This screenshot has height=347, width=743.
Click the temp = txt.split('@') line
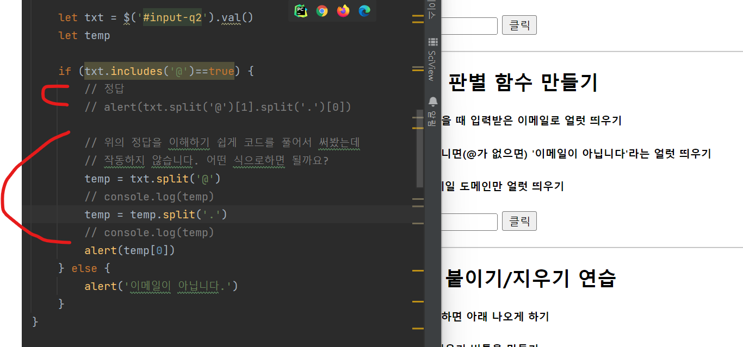pos(152,179)
